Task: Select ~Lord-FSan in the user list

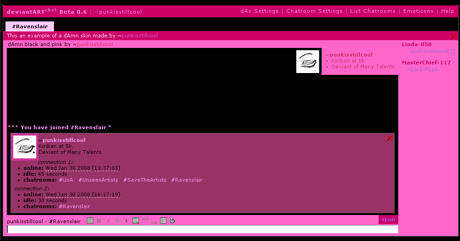Action: coord(422,69)
